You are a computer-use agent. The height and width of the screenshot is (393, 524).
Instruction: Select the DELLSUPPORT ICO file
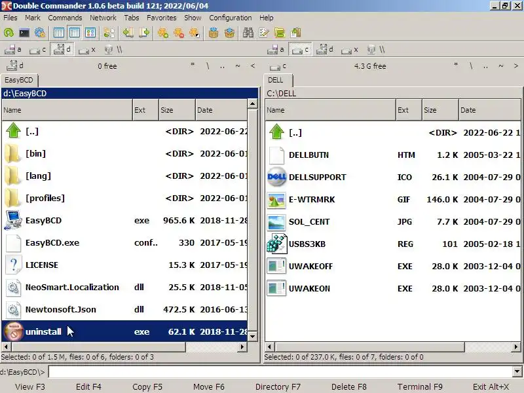tap(393, 177)
